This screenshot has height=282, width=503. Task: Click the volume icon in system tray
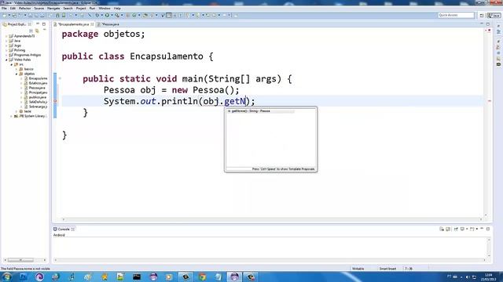(x=467, y=277)
